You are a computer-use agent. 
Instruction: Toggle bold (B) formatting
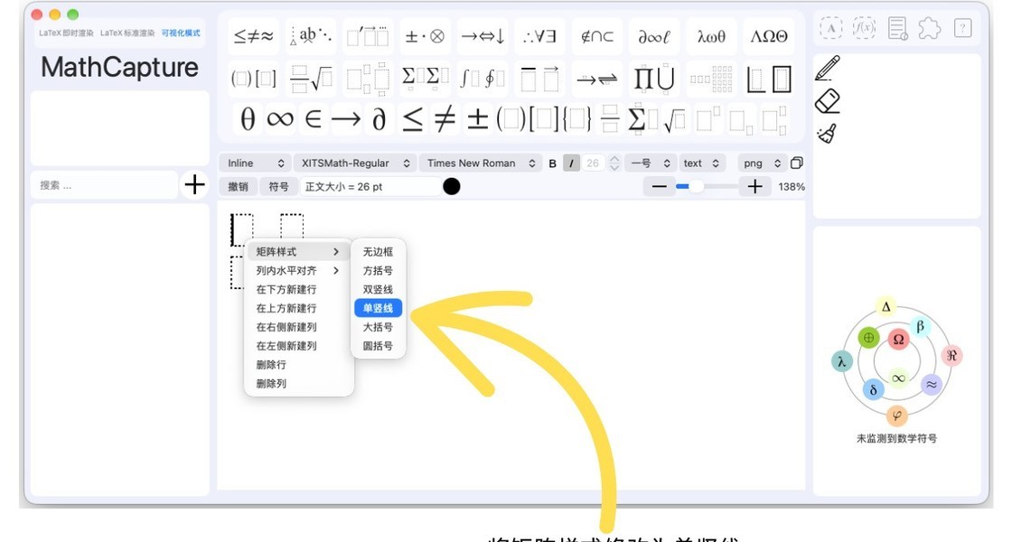point(552,164)
